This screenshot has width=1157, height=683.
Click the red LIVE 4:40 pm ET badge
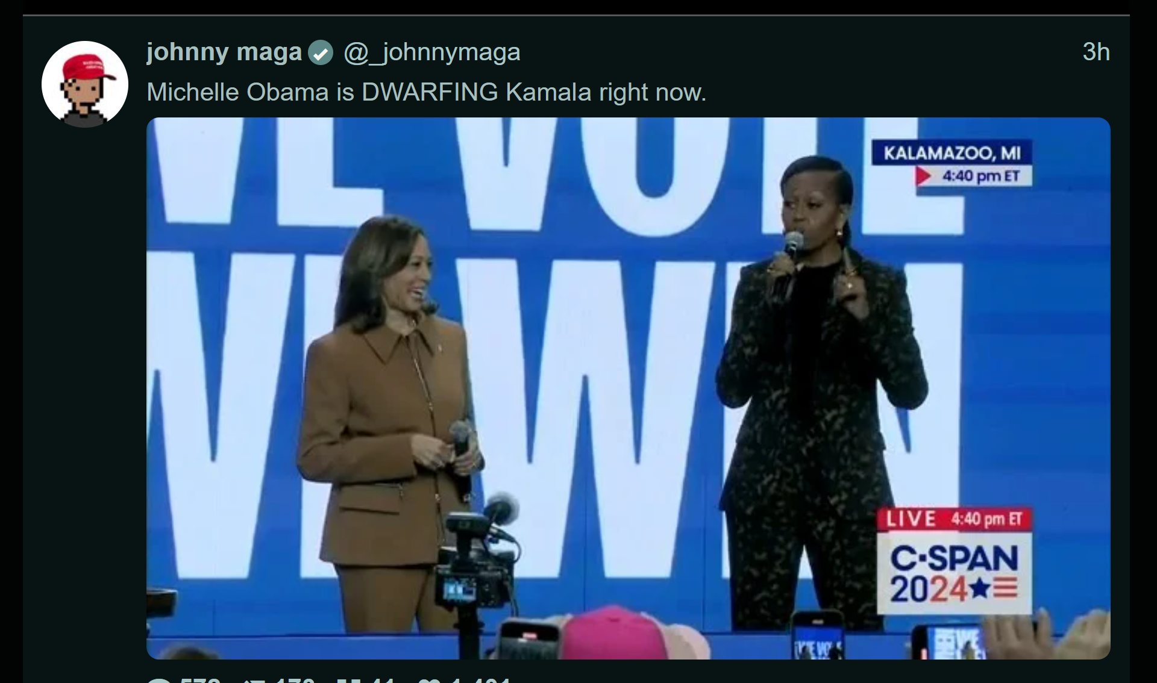[x=955, y=519]
